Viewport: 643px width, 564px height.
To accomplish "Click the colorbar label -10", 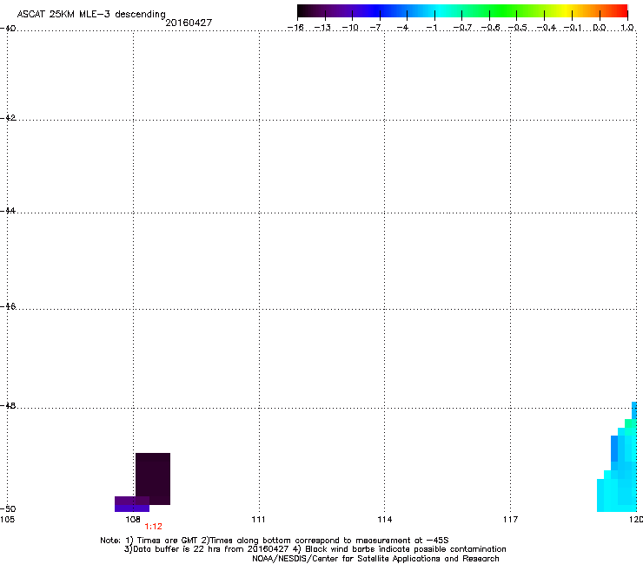I will [x=350, y=28].
